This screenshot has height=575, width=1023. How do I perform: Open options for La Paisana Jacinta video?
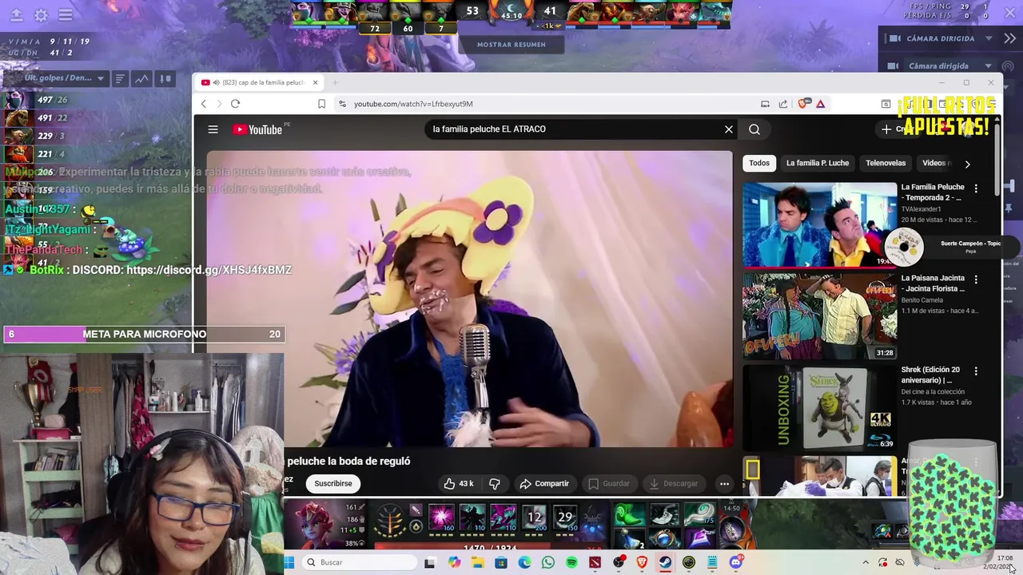pyautogui.click(x=976, y=280)
